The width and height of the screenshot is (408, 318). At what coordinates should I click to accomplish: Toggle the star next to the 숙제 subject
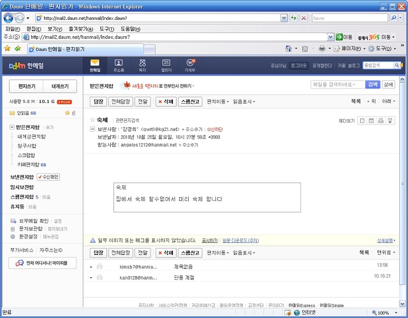point(92,120)
